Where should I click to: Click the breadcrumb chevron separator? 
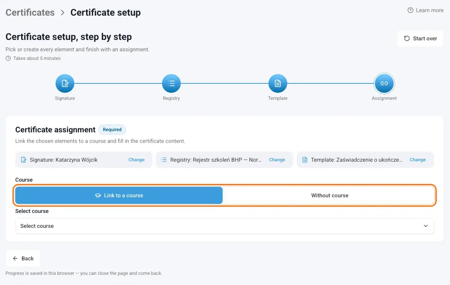(x=63, y=13)
